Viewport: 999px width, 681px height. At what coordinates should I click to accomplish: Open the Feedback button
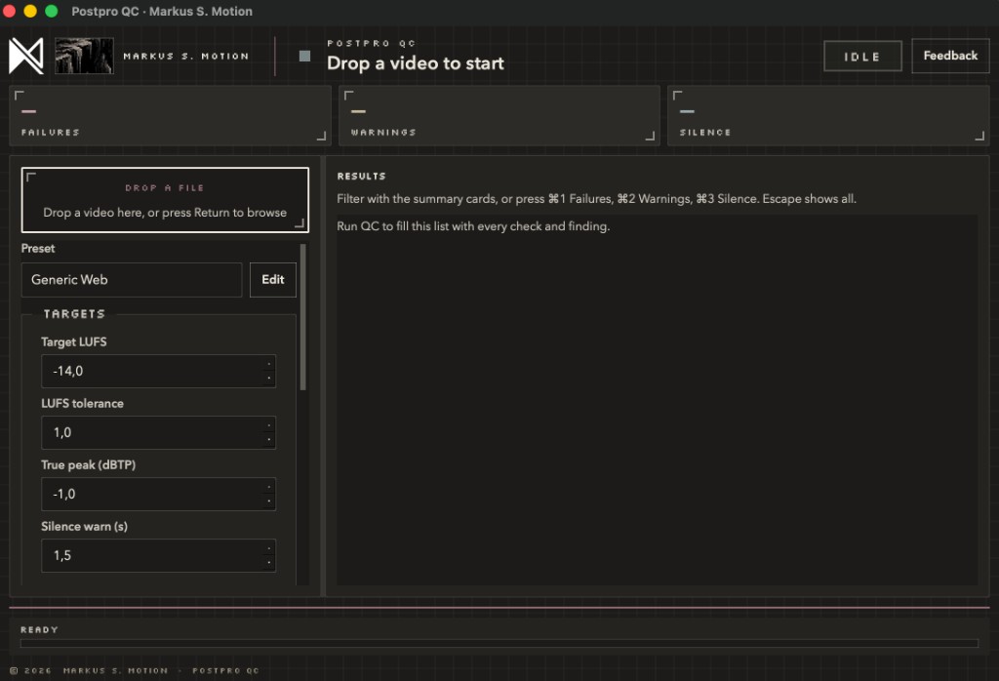click(x=950, y=56)
